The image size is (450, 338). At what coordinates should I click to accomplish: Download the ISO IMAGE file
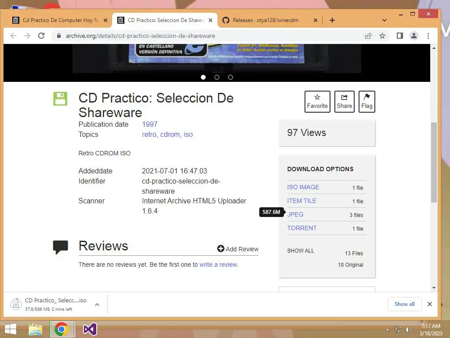303,187
